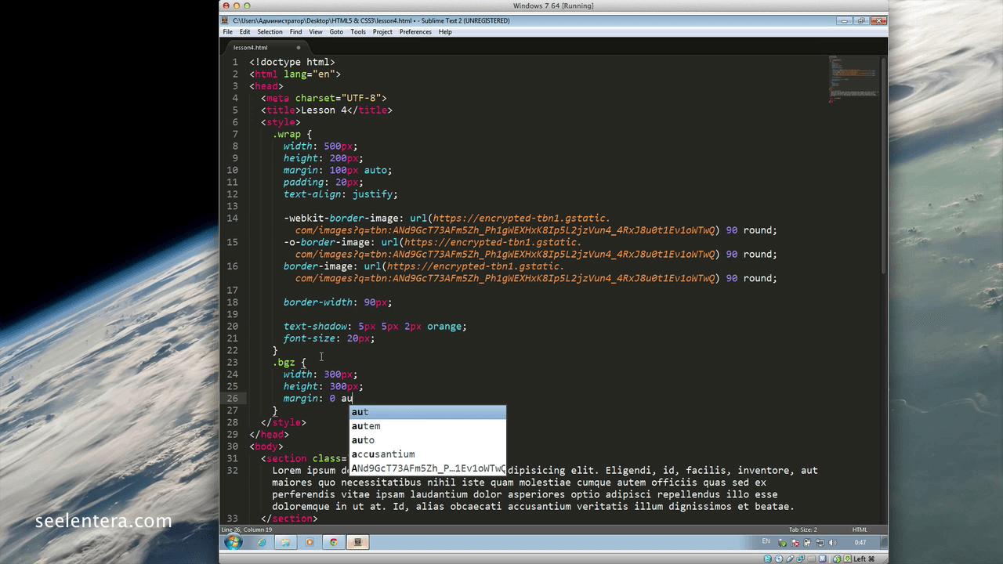Click EN language indicator in tray

click(x=766, y=541)
